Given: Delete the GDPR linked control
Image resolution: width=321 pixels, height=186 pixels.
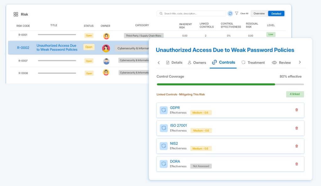Looking at the screenshot, I should [297, 110].
